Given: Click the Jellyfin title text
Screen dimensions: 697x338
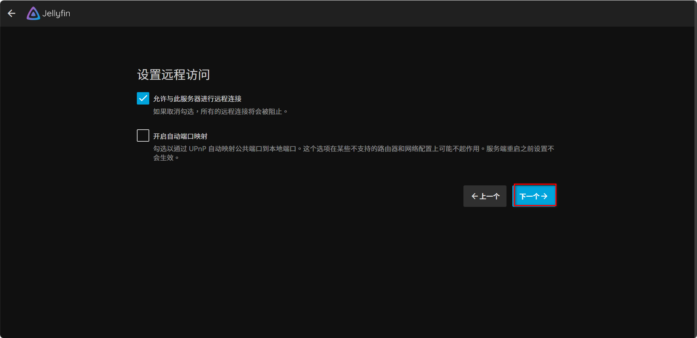Looking at the screenshot, I should tap(56, 13).
